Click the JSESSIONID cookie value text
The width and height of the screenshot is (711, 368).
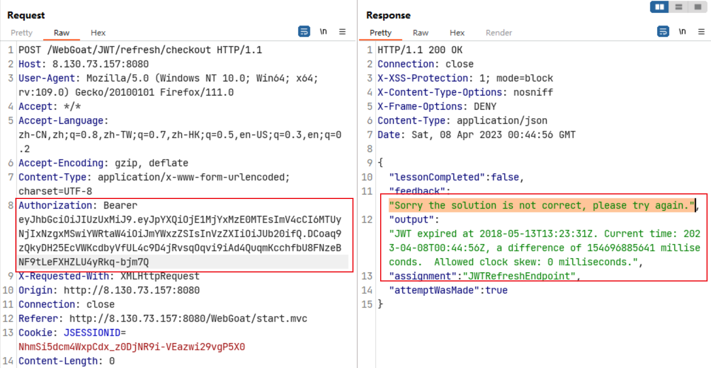tap(131, 347)
